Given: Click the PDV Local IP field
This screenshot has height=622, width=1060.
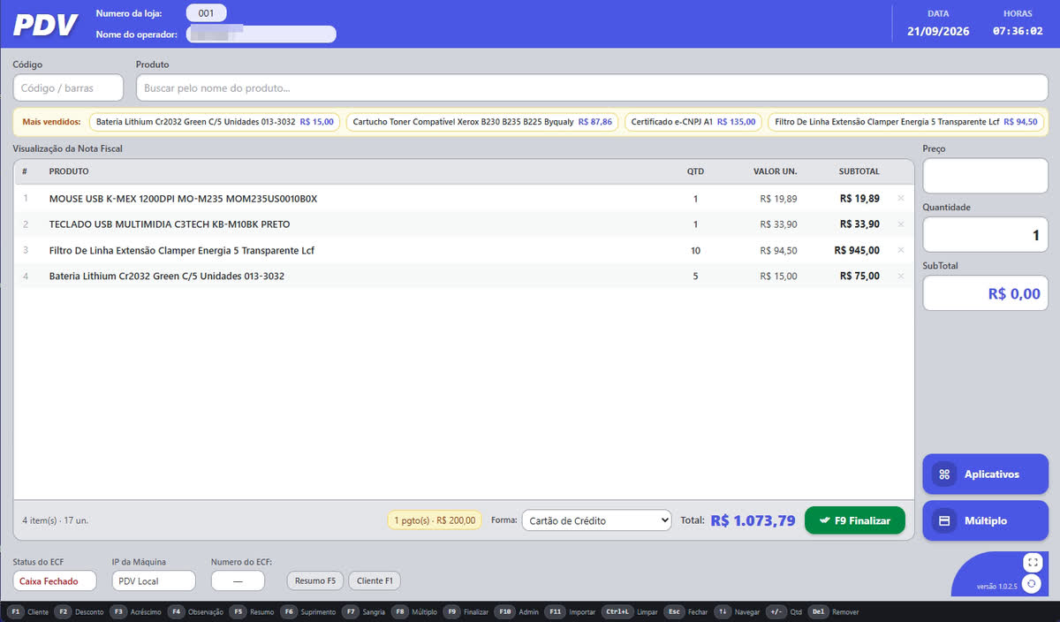Looking at the screenshot, I should click(154, 580).
